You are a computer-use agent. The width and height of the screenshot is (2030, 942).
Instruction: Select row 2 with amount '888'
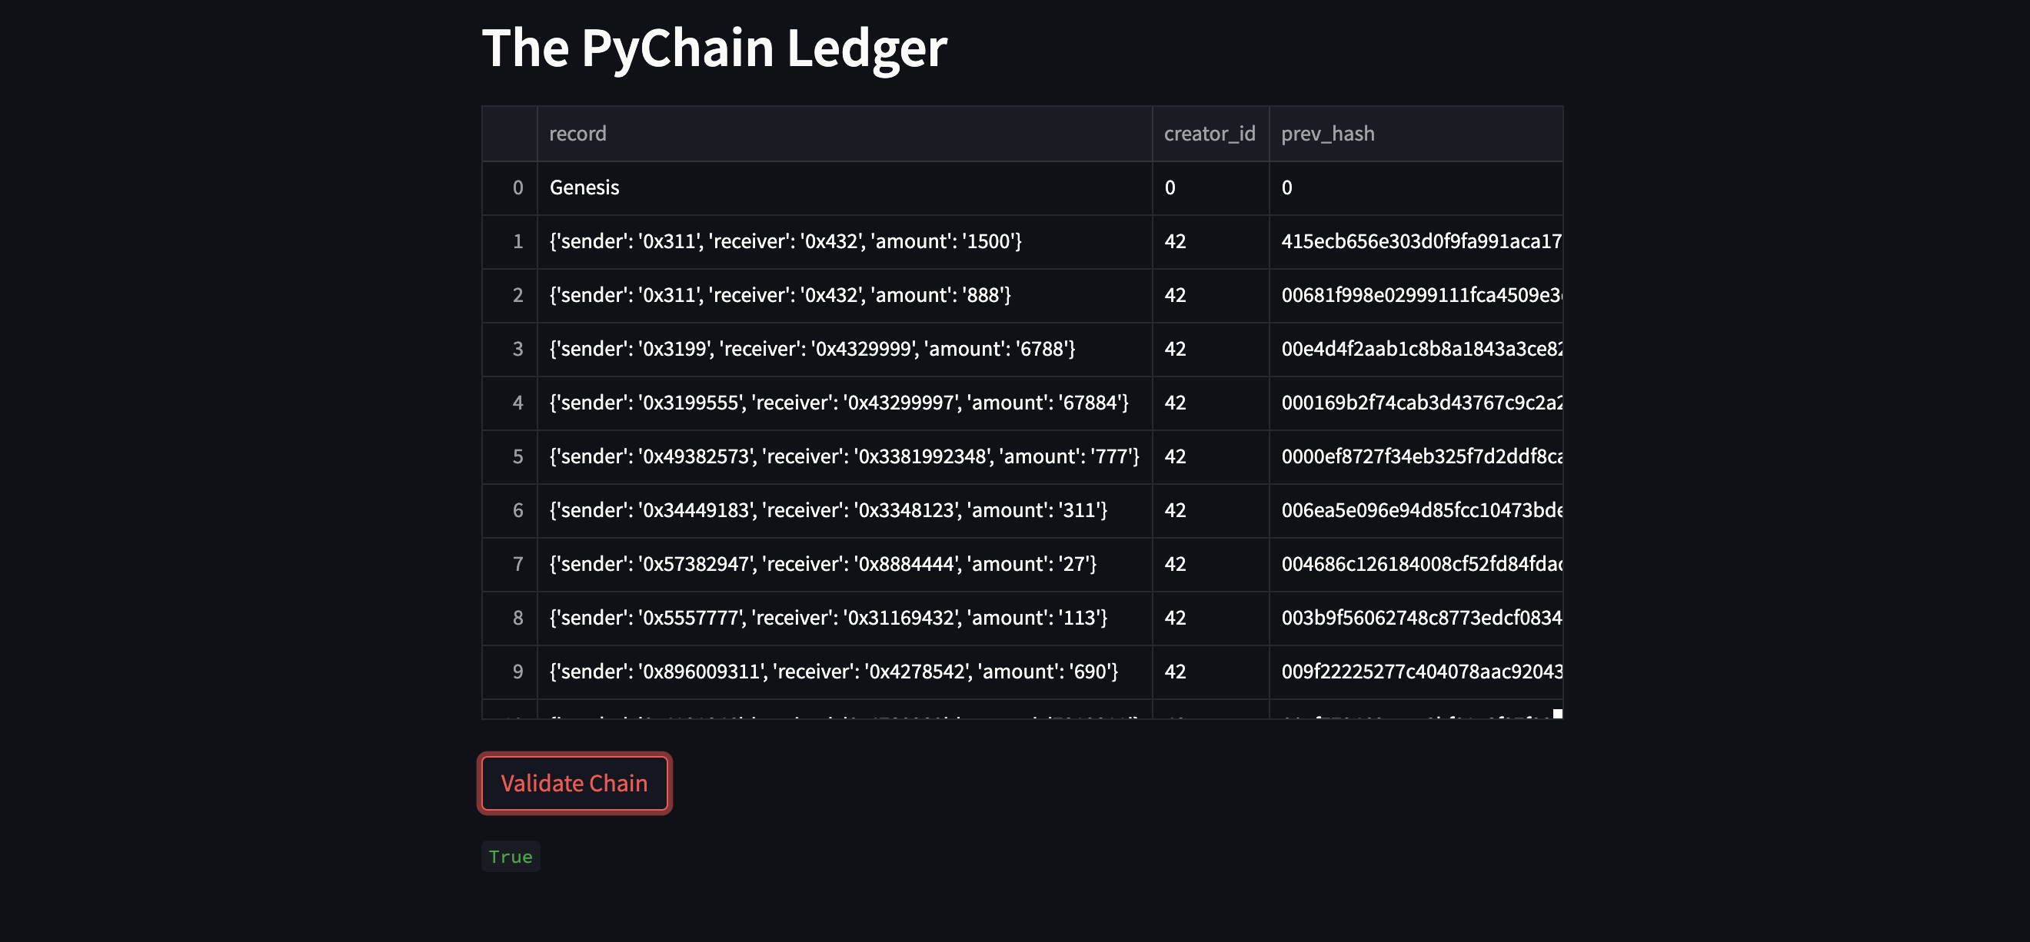(x=780, y=294)
